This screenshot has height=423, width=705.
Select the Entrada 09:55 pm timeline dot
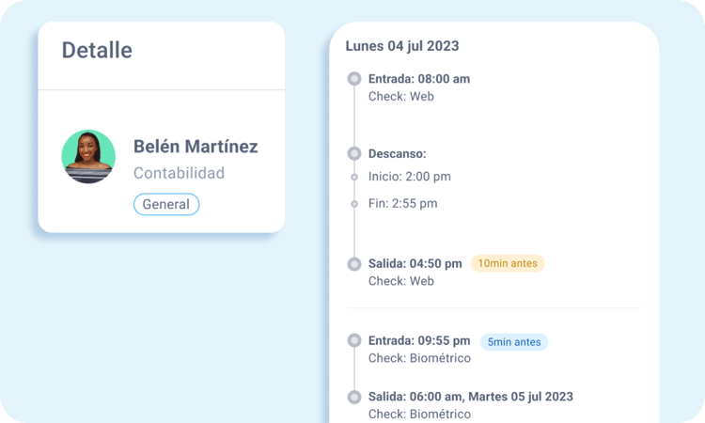354,342
